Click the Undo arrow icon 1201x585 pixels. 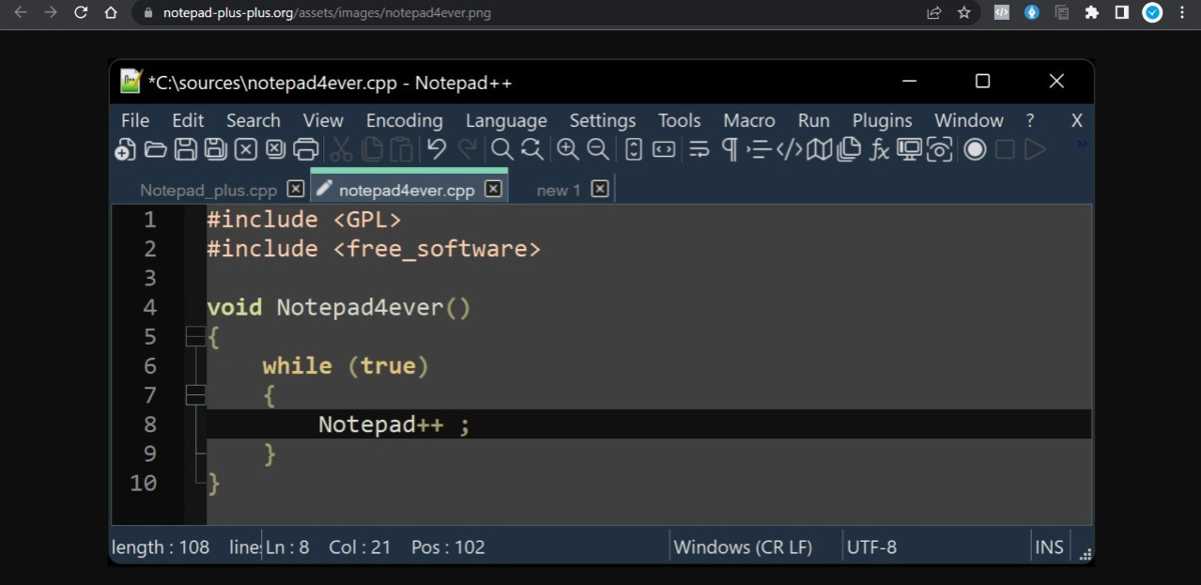click(436, 148)
